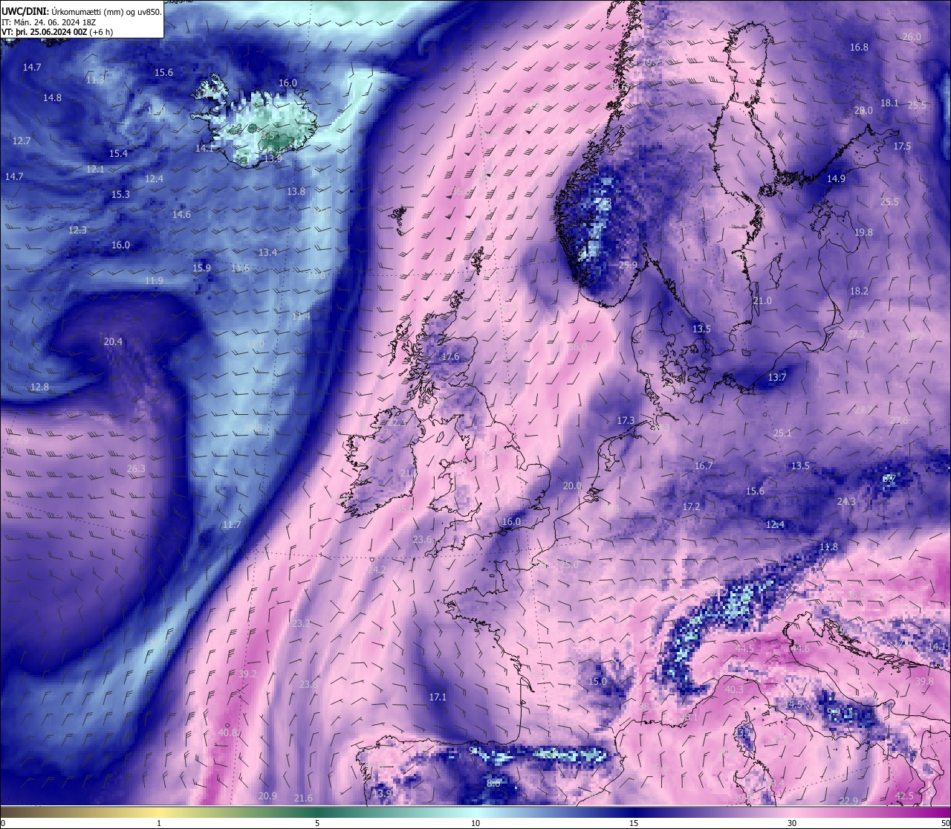
Task: Click the 11.8 value label
Action: coord(828,546)
